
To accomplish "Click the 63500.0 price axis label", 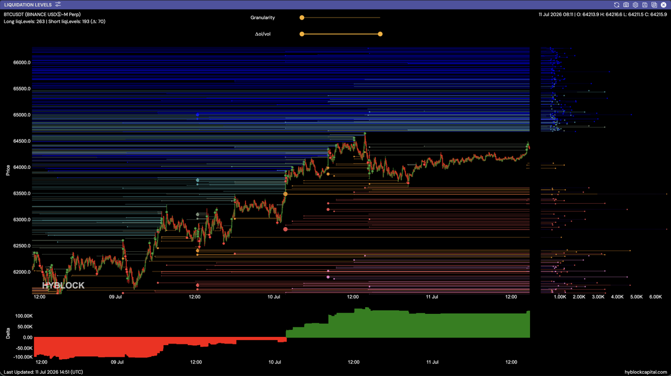I will (21, 194).
